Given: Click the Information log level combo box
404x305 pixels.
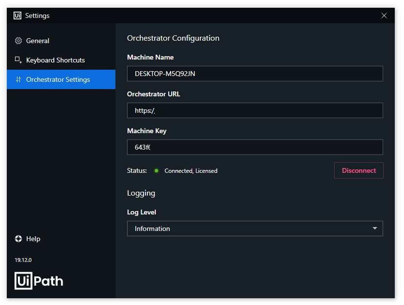Looking at the screenshot, I should 255,229.
